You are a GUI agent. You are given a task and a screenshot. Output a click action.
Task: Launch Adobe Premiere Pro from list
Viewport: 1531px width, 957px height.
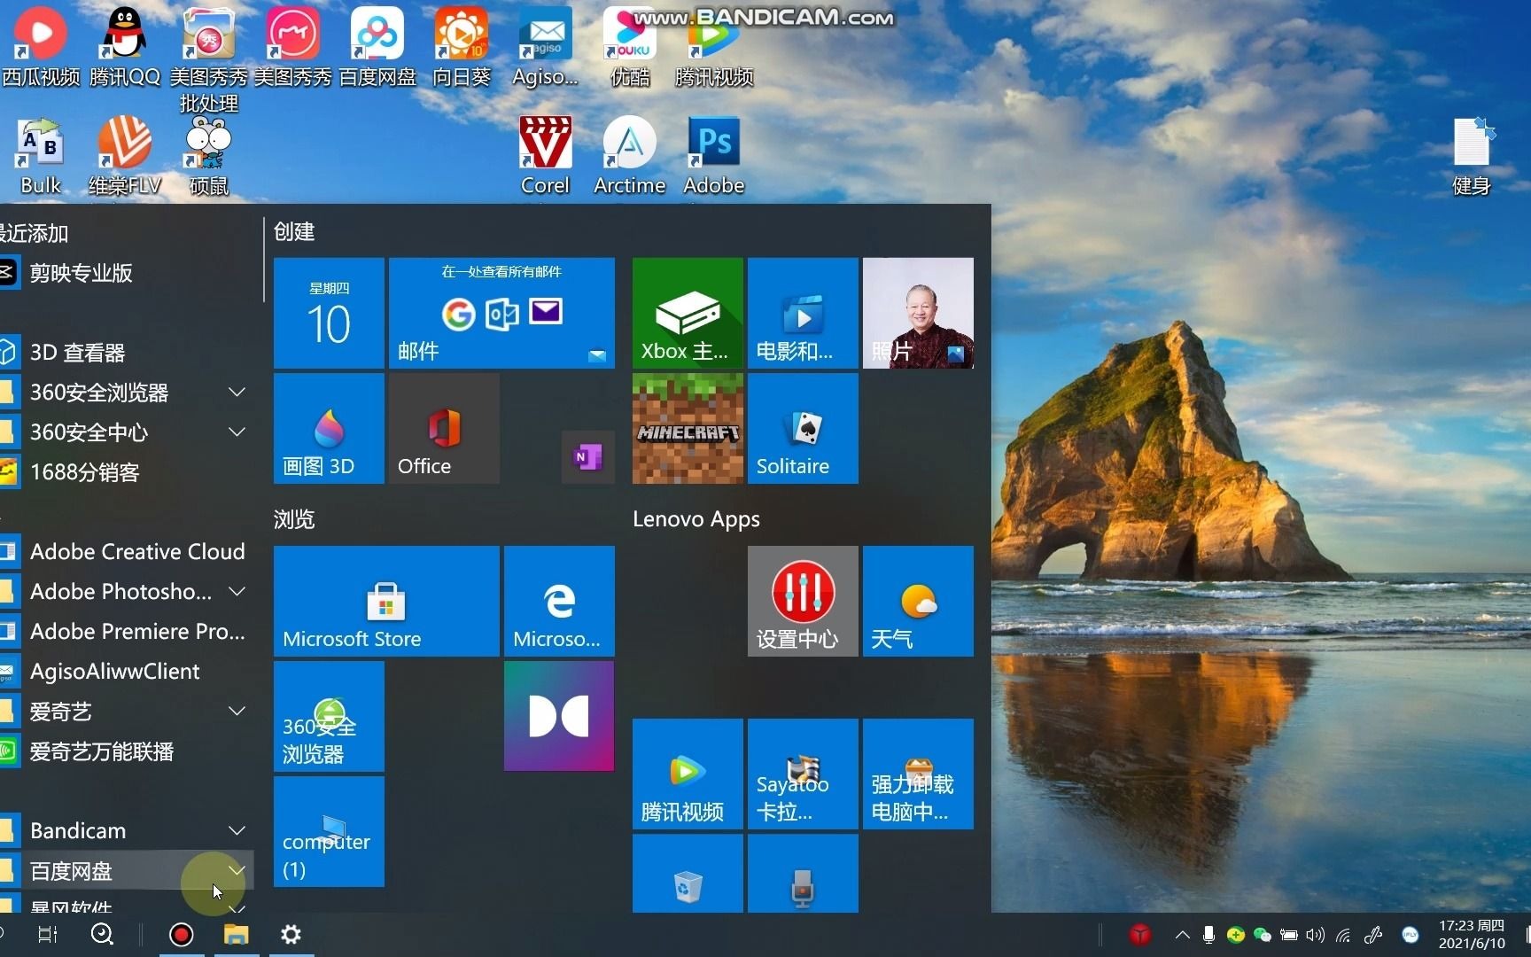click(127, 631)
